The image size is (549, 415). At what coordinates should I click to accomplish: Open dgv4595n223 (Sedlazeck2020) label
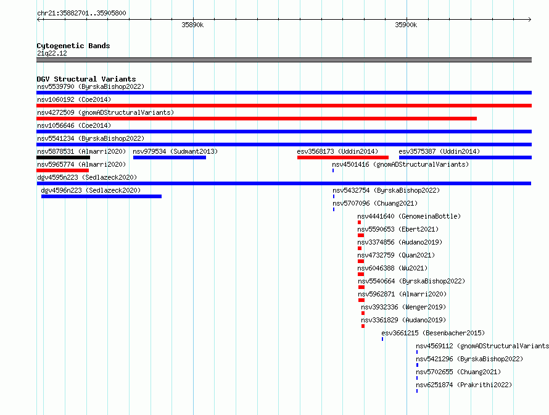87,177
